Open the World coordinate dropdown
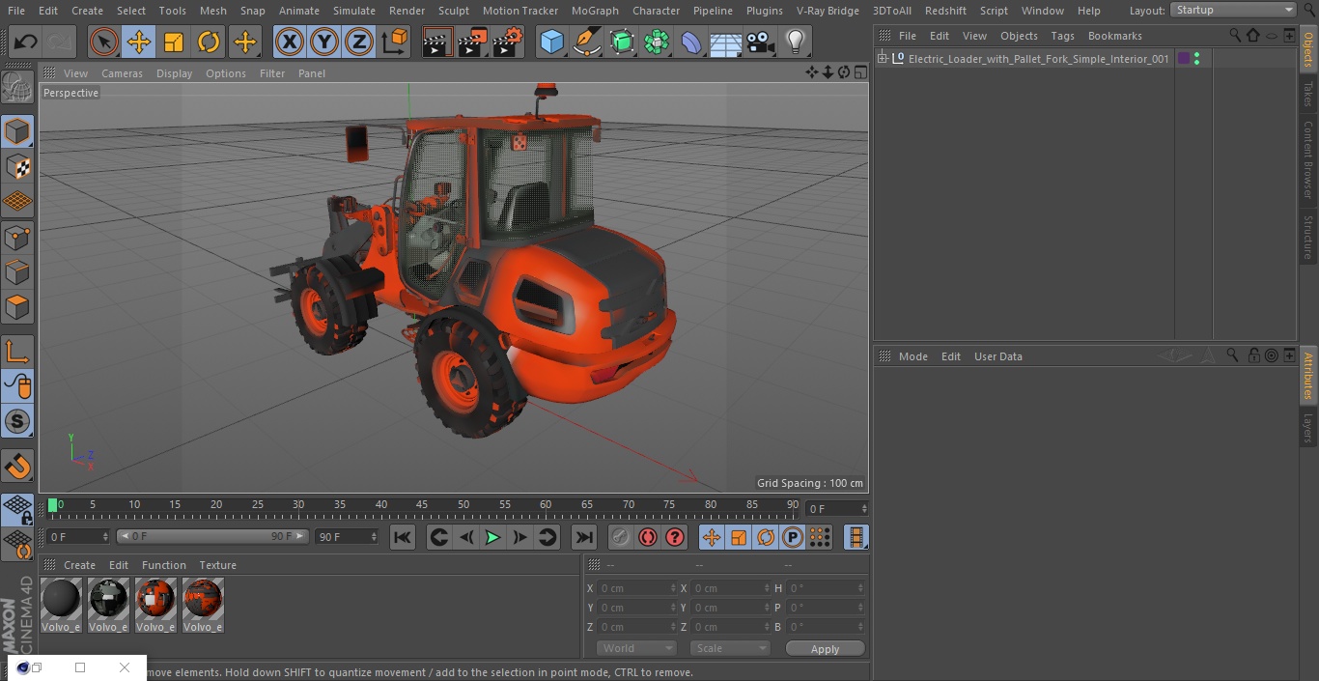 click(635, 648)
